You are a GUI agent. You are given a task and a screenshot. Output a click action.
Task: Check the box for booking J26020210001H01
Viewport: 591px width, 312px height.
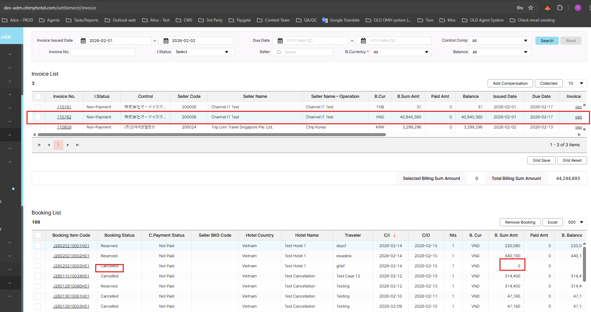[x=38, y=246]
